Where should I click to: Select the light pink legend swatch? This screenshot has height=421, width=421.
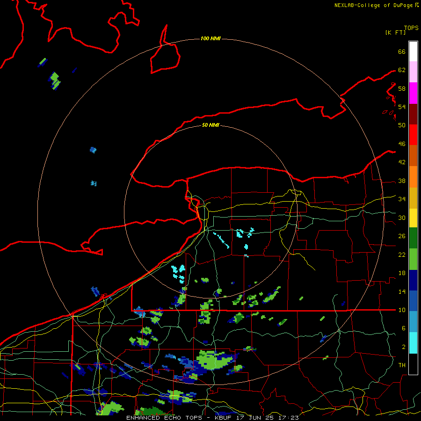tap(413, 72)
